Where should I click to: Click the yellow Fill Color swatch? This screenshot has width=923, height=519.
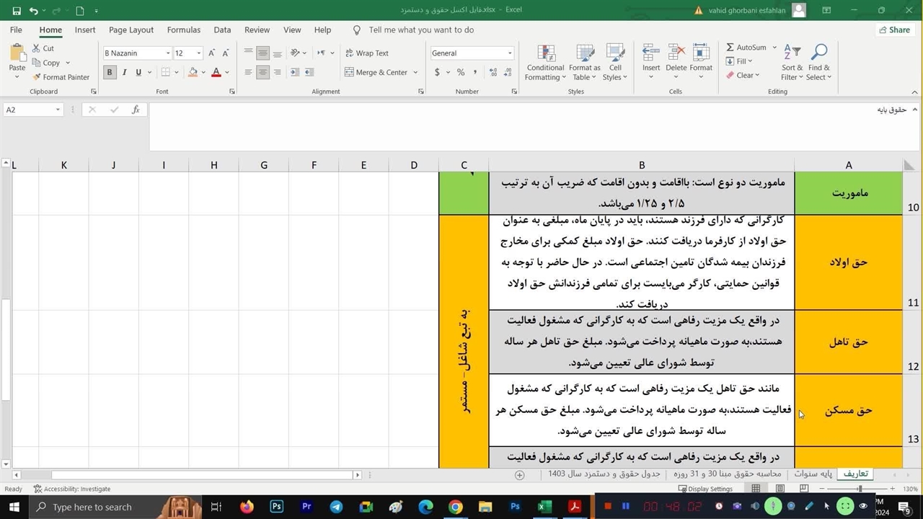pos(193,72)
